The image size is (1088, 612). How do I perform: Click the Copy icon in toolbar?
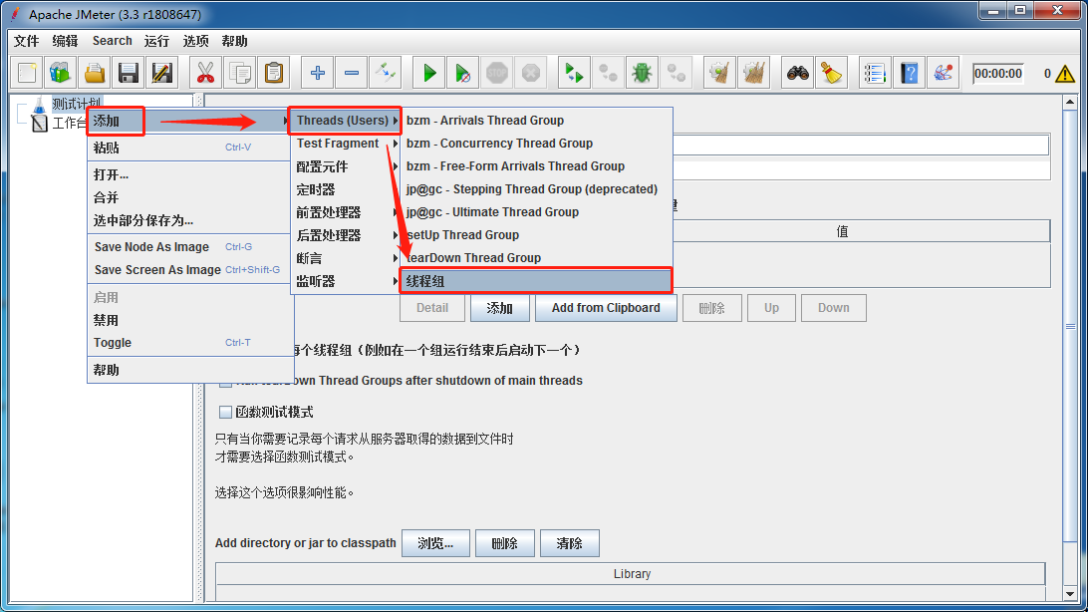click(x=240, y=73)
